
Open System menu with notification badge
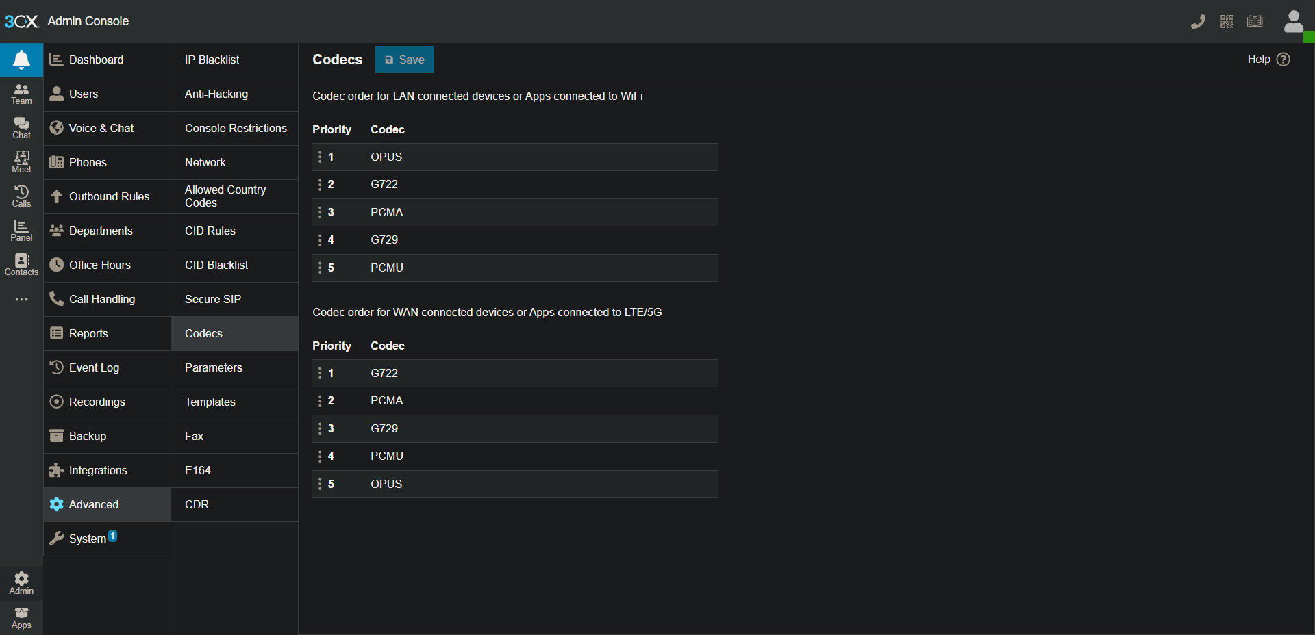[88, 539]
